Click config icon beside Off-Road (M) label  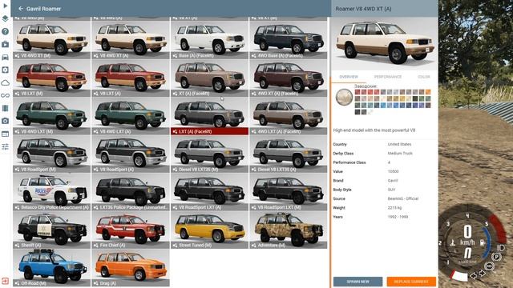tap(17, 283)
